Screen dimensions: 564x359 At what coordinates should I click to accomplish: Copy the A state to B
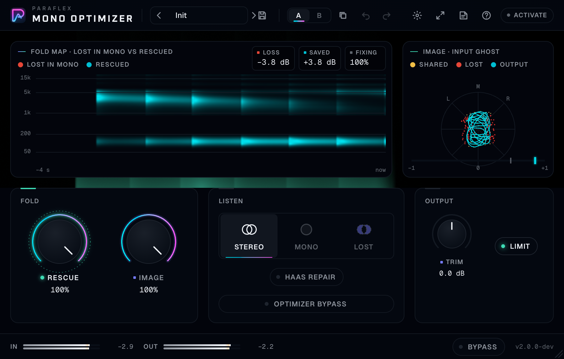point(343,15)
